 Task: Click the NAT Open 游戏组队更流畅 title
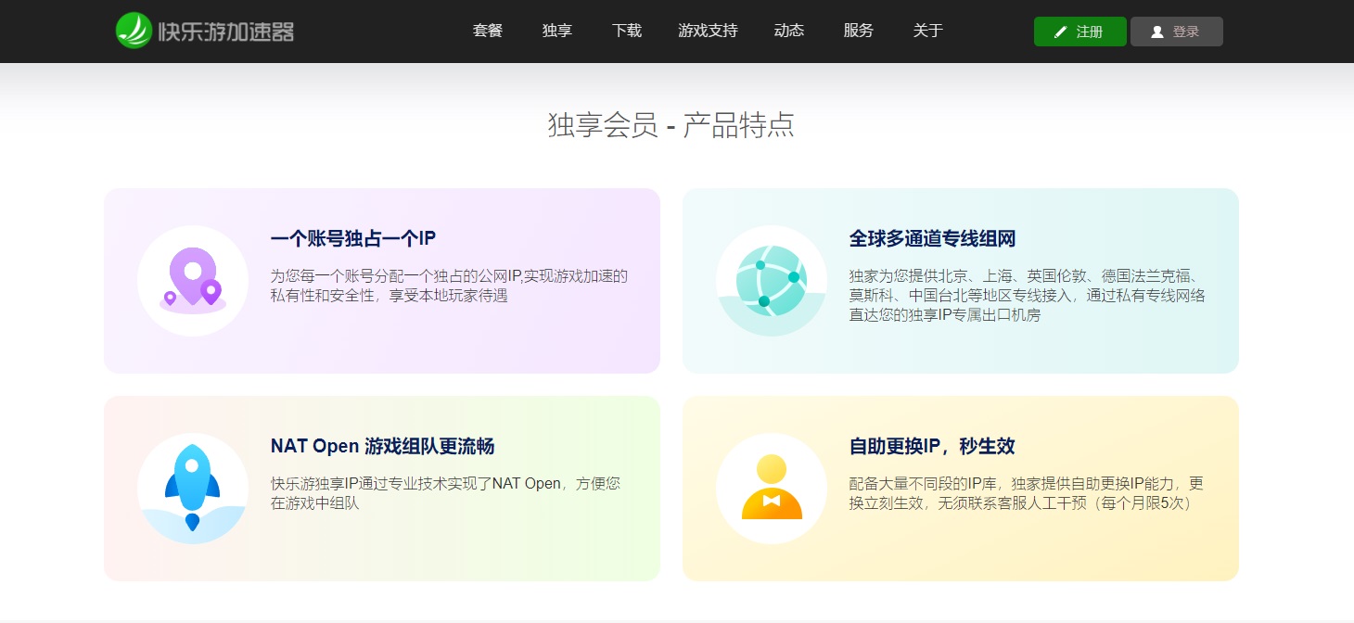[x=383, y=446]
